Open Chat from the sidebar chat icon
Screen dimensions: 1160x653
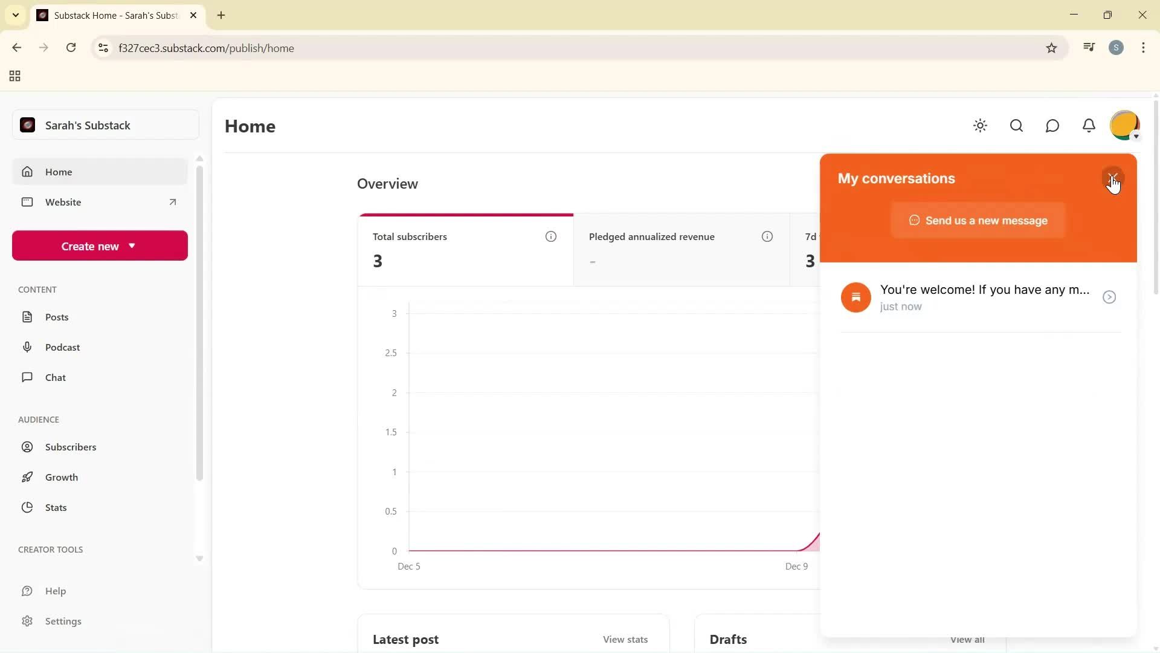click(28, 377)
